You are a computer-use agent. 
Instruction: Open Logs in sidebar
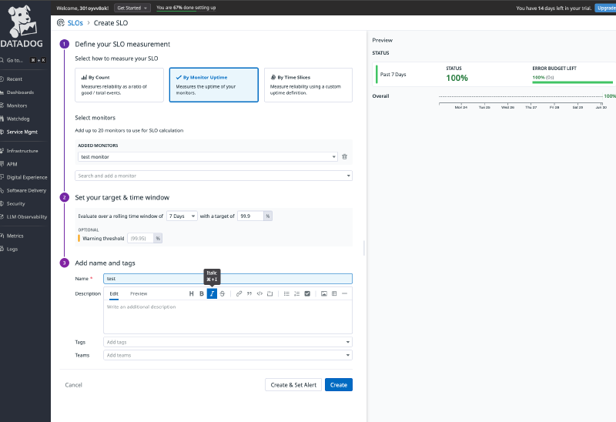click(x=12, y=249)
